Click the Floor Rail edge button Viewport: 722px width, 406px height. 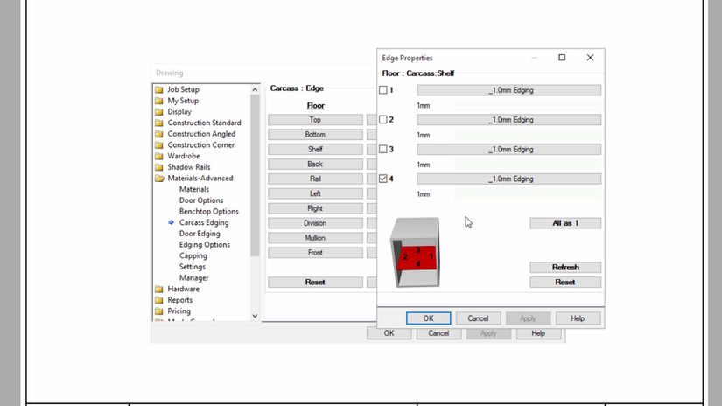click(315, 178)
